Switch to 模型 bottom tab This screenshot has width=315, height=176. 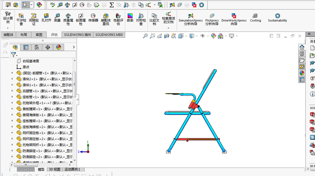(41, 169)
